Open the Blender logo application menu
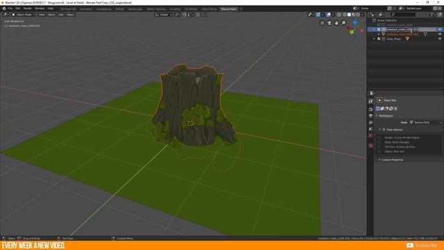The image size is (444, 250). click(x=4, y=9)
